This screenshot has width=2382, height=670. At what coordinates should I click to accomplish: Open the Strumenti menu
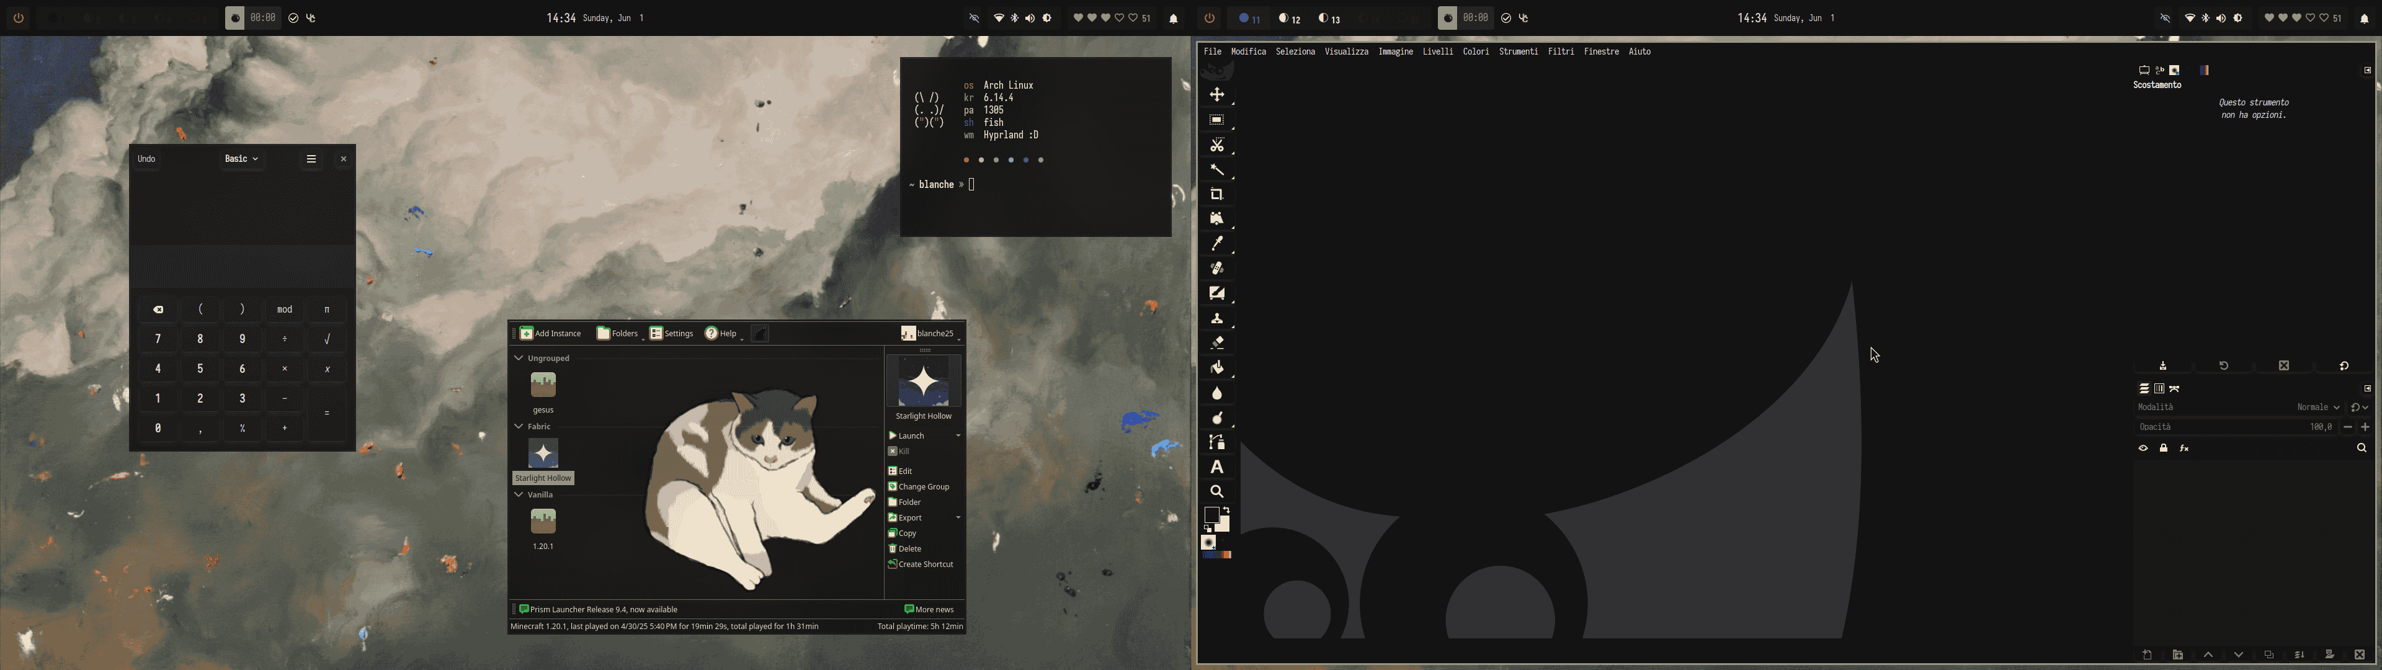(x=1519, y=52)
